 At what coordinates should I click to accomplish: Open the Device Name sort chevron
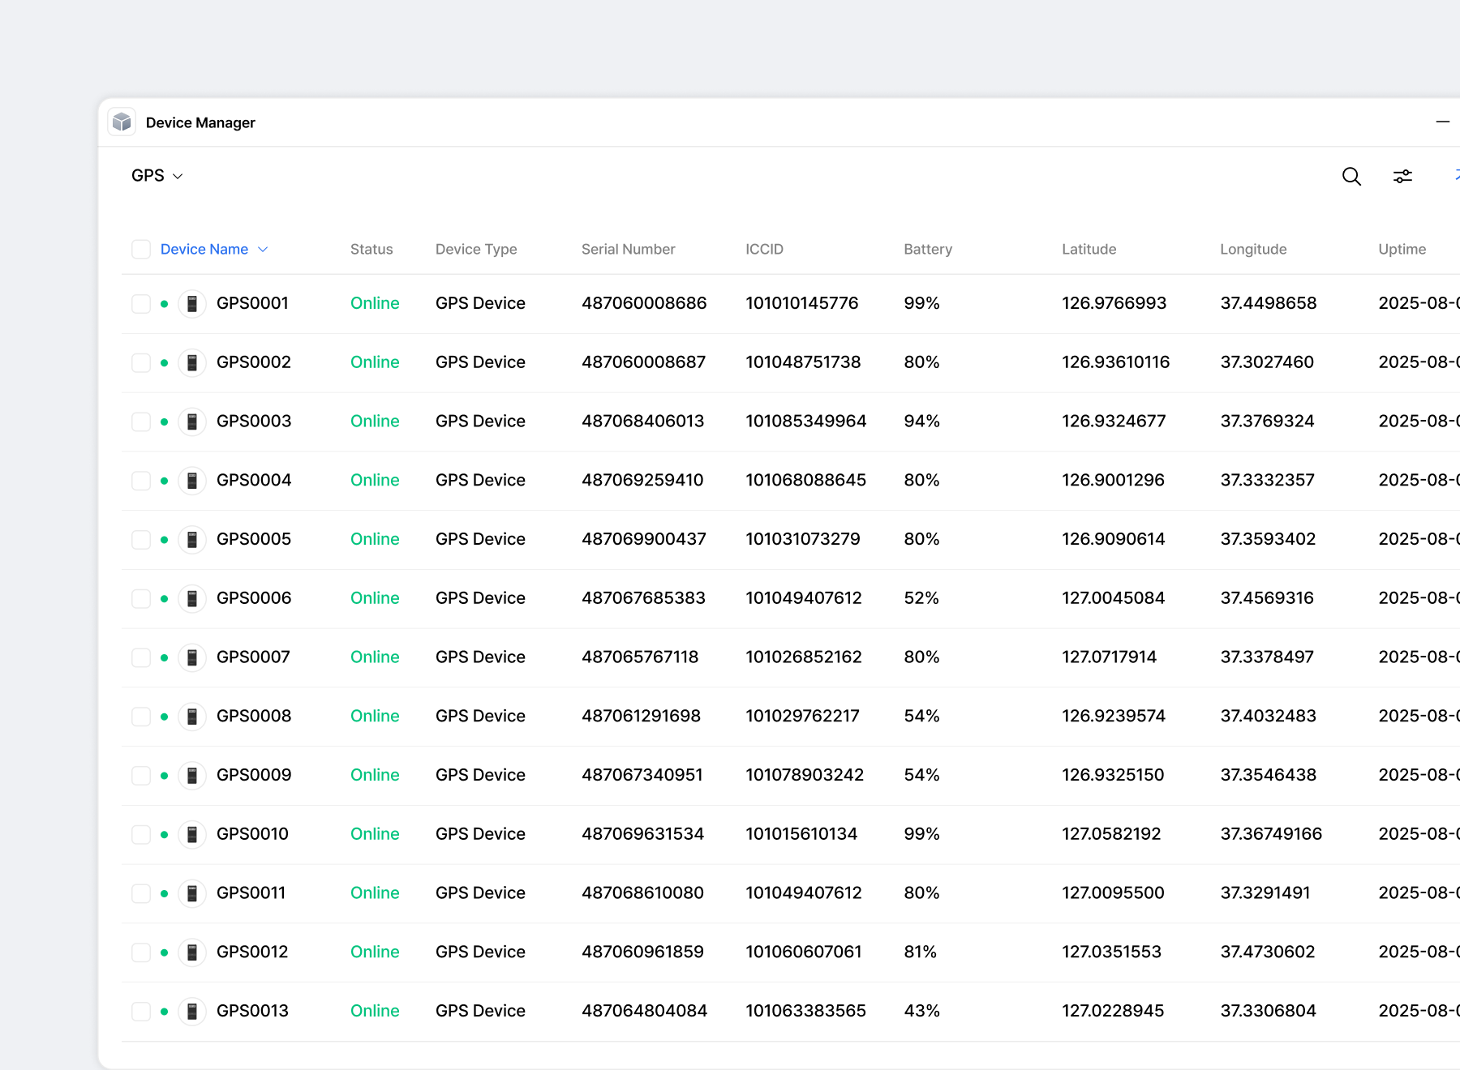pos(263,250)
